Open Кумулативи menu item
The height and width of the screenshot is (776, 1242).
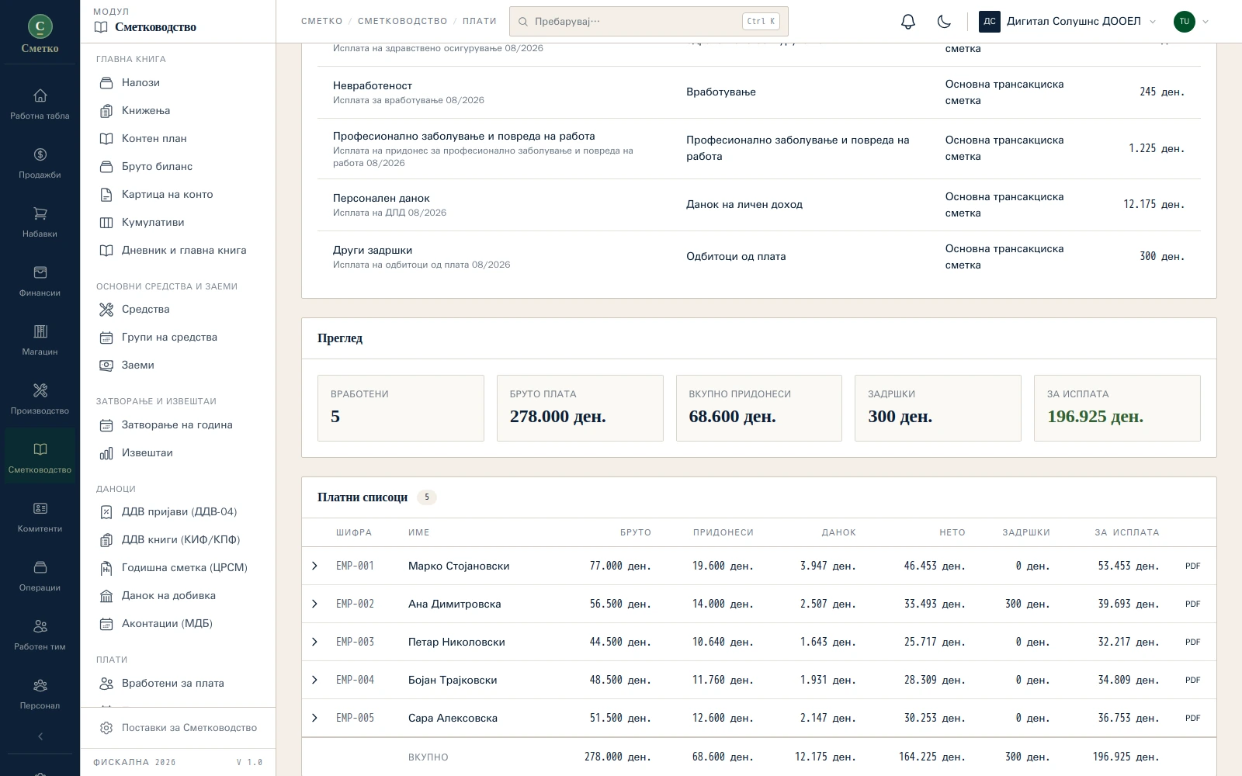tap(178, 222)
